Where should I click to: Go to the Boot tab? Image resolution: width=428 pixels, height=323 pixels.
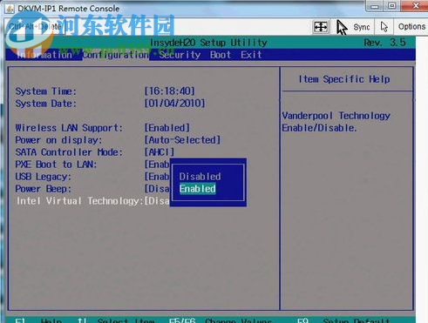click(x=221, y=55)
